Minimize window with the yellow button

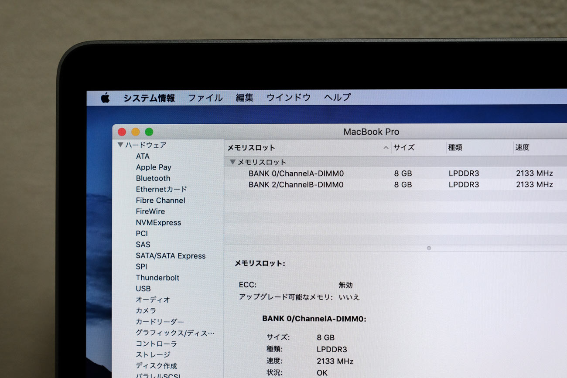[136, 132]
